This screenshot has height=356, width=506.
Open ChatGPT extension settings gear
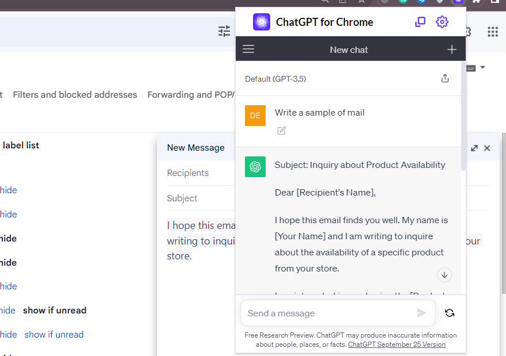pyautogui.click(x=442, y=22)
